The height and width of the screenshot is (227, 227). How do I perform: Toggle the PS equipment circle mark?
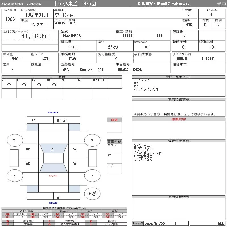(x=24, y=85)
